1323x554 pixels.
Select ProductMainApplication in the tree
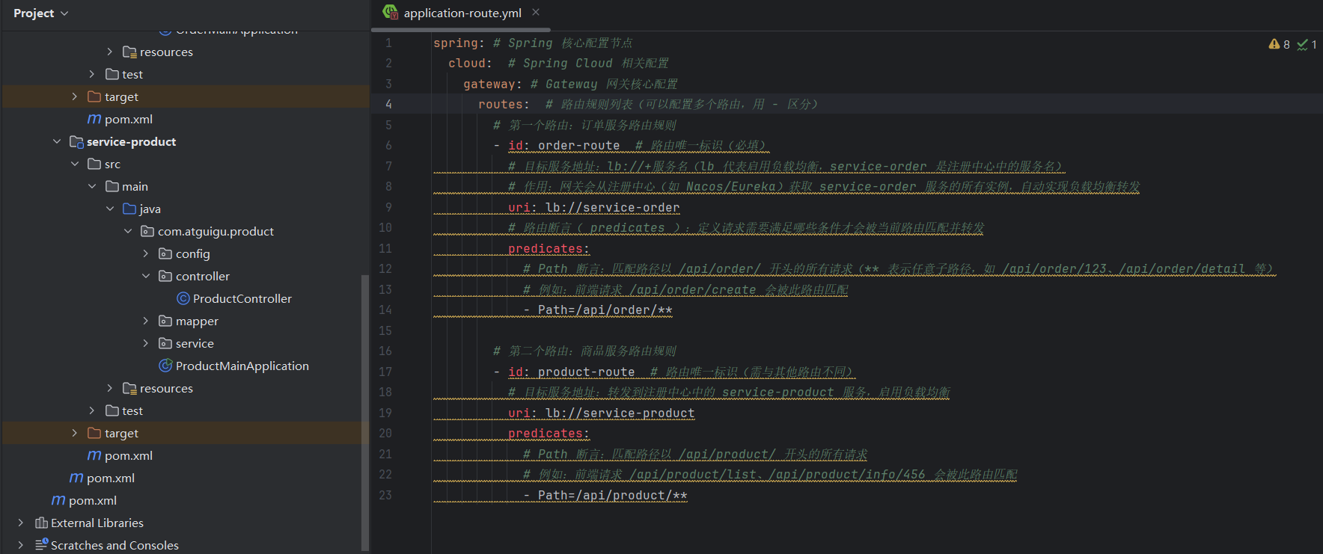tap(242, 366)
